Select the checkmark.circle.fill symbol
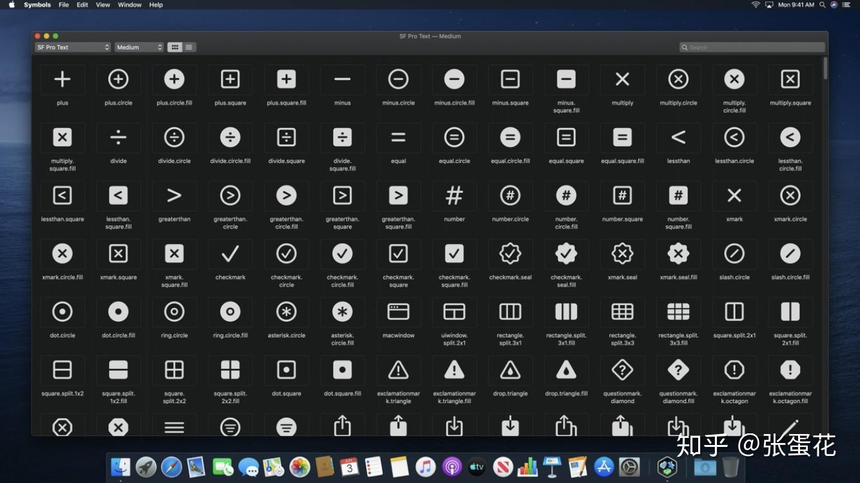 342,254
